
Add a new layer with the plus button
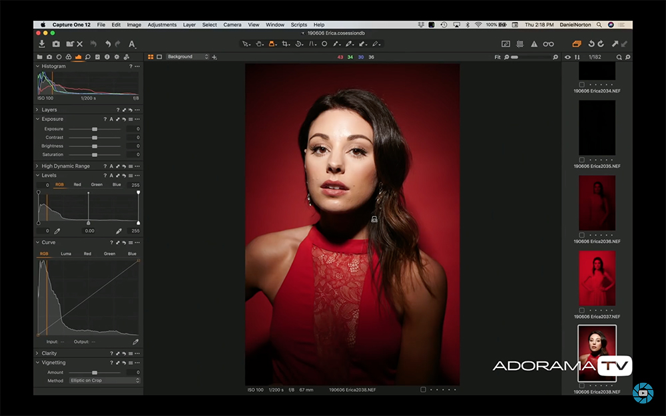[214, 57]
